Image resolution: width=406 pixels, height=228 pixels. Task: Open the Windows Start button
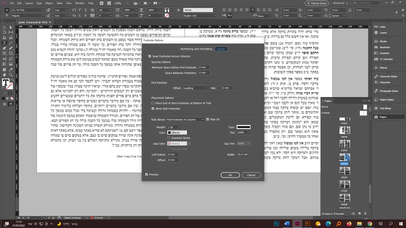click(x=401, y=223)
